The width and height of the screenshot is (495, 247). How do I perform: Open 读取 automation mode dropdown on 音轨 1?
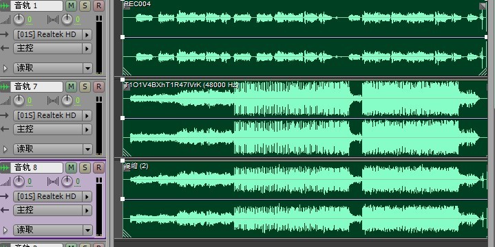pyautogui.click(x=87, y=68)
